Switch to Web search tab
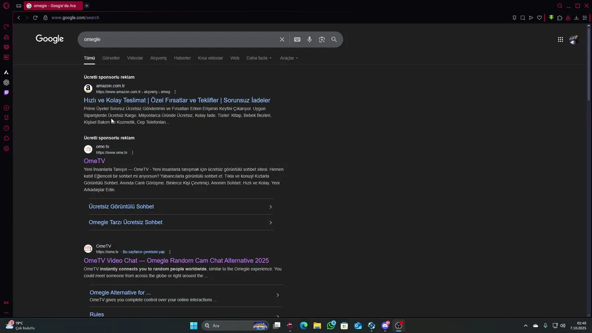 tap(235, 58)
